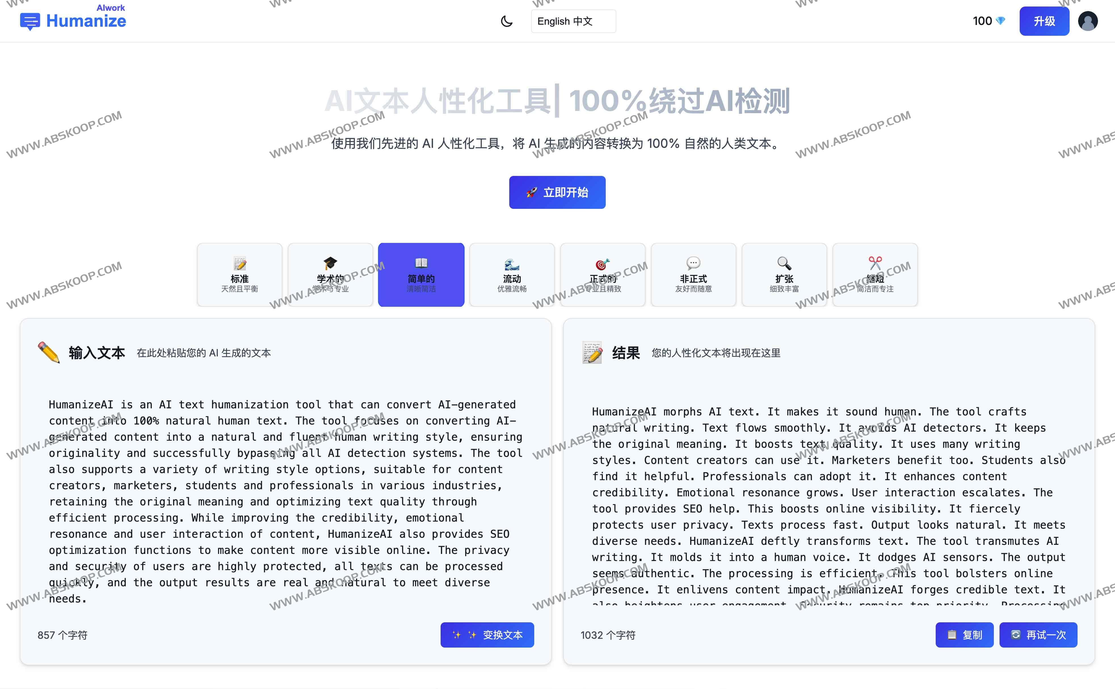
Task: Select the graduation cap 学术的 style icon
Action: (x=330, y=263)
